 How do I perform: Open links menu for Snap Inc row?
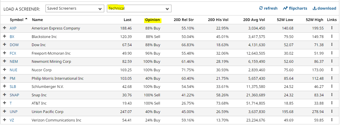(x=332, y=95)
